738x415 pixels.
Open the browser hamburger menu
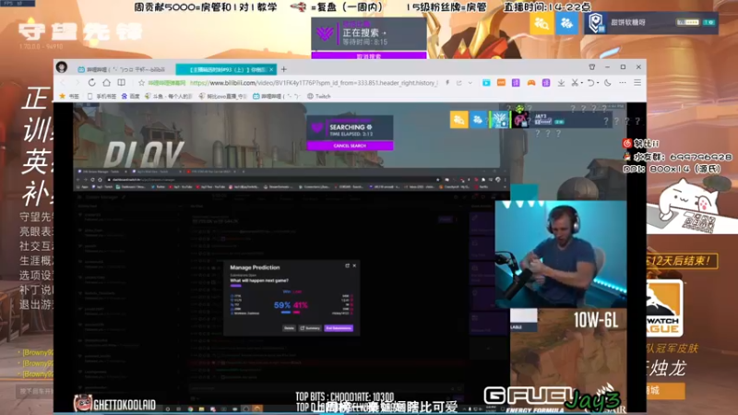pyautogui.click(x=637, y=83)
